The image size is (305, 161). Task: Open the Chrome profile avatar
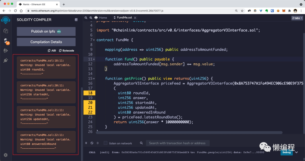295,11
